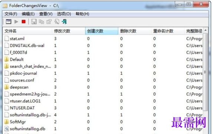213x134 pixels.
Task: Copy selected items using the copy icon
Action: (41, 22)
